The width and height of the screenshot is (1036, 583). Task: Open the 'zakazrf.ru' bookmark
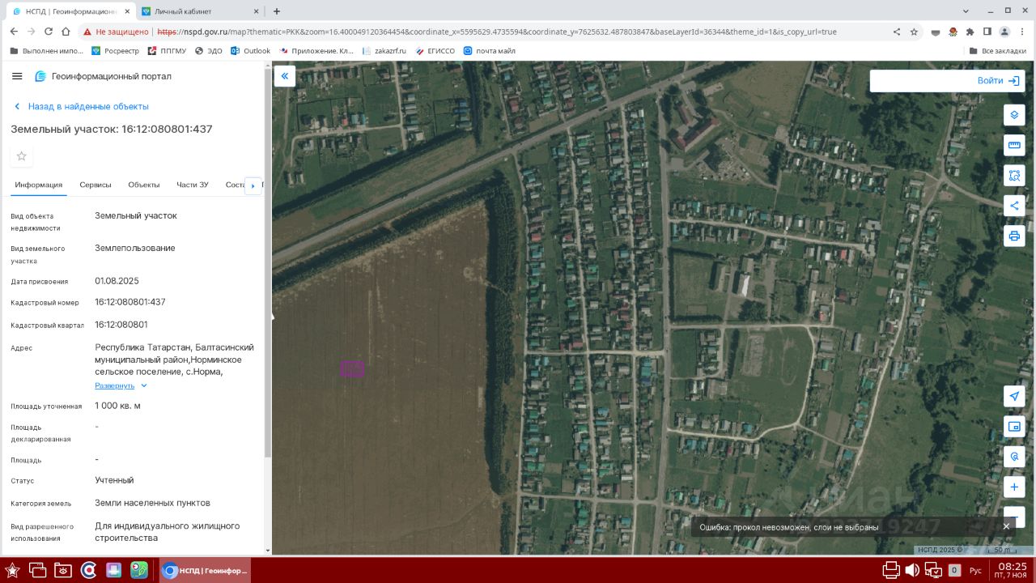coord(384,51)
